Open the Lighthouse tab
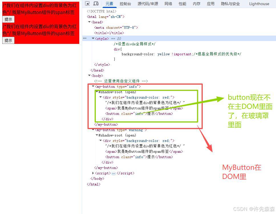This screenshot has width=276, height=214. coord(259,4)
